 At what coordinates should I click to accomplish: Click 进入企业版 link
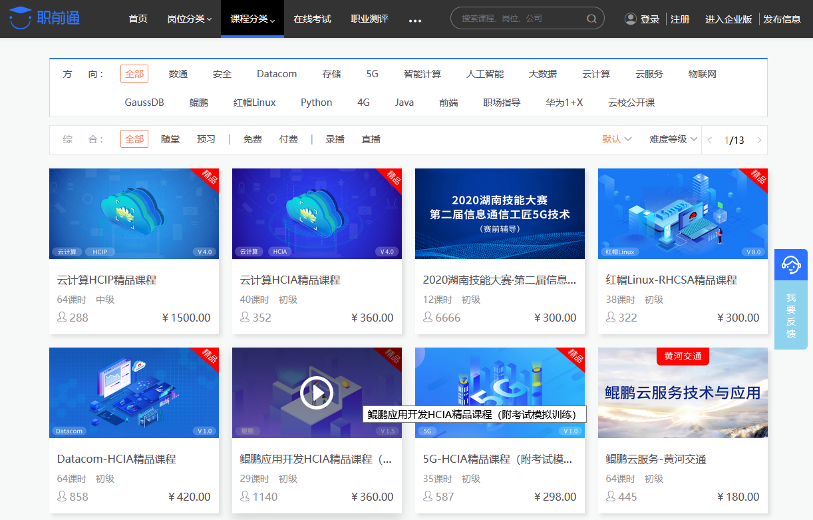(x=729, y=19)
